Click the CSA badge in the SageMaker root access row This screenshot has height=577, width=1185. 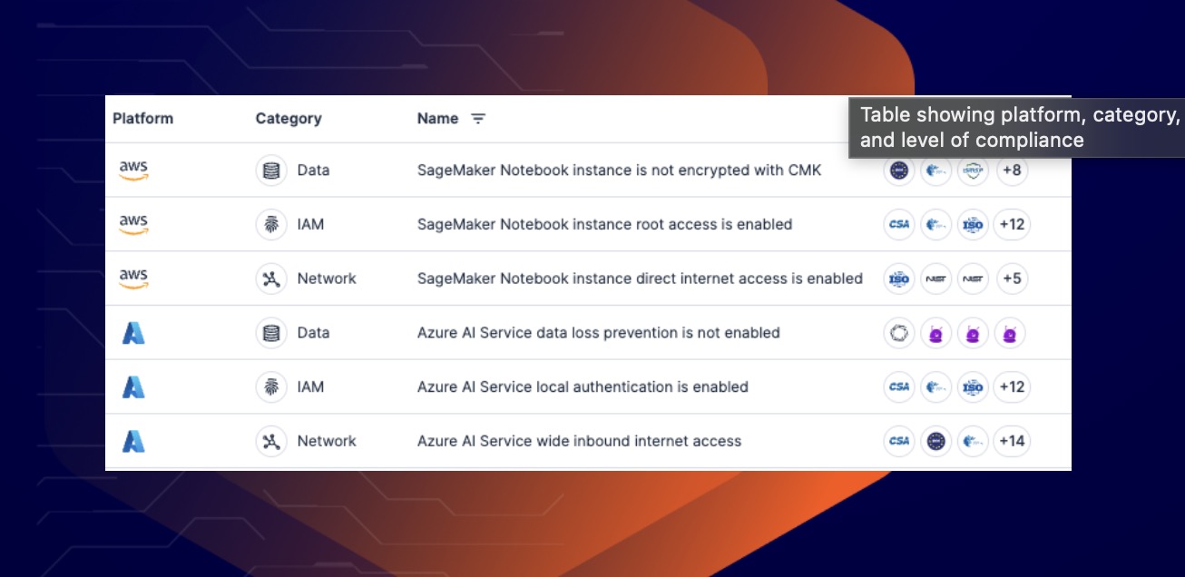[x=899, y=224]
